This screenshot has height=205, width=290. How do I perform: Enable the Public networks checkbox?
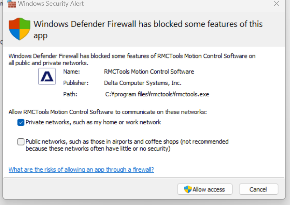tap(21, 142)
